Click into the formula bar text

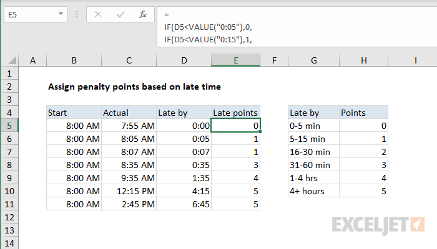tap(297, 27)
